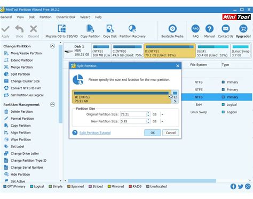Select the Linux Swap 3.7 GB block
253x199 pixels.
coord(241,51)
